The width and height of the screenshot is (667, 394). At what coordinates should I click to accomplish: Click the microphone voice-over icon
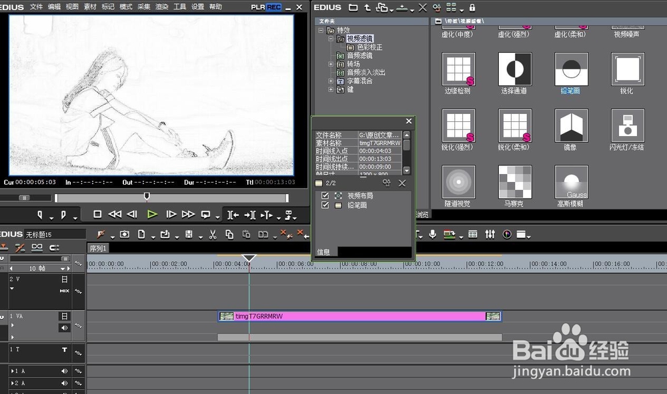(433, 234)
